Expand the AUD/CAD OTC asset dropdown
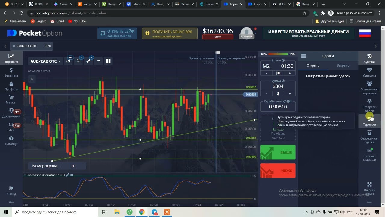The width and height of the screenshot is (385, 217). coord(45,61)
